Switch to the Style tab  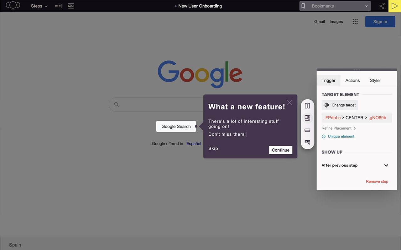(375, 80)
